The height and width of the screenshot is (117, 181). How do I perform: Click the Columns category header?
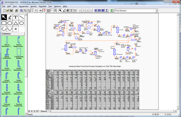(13, 34)
